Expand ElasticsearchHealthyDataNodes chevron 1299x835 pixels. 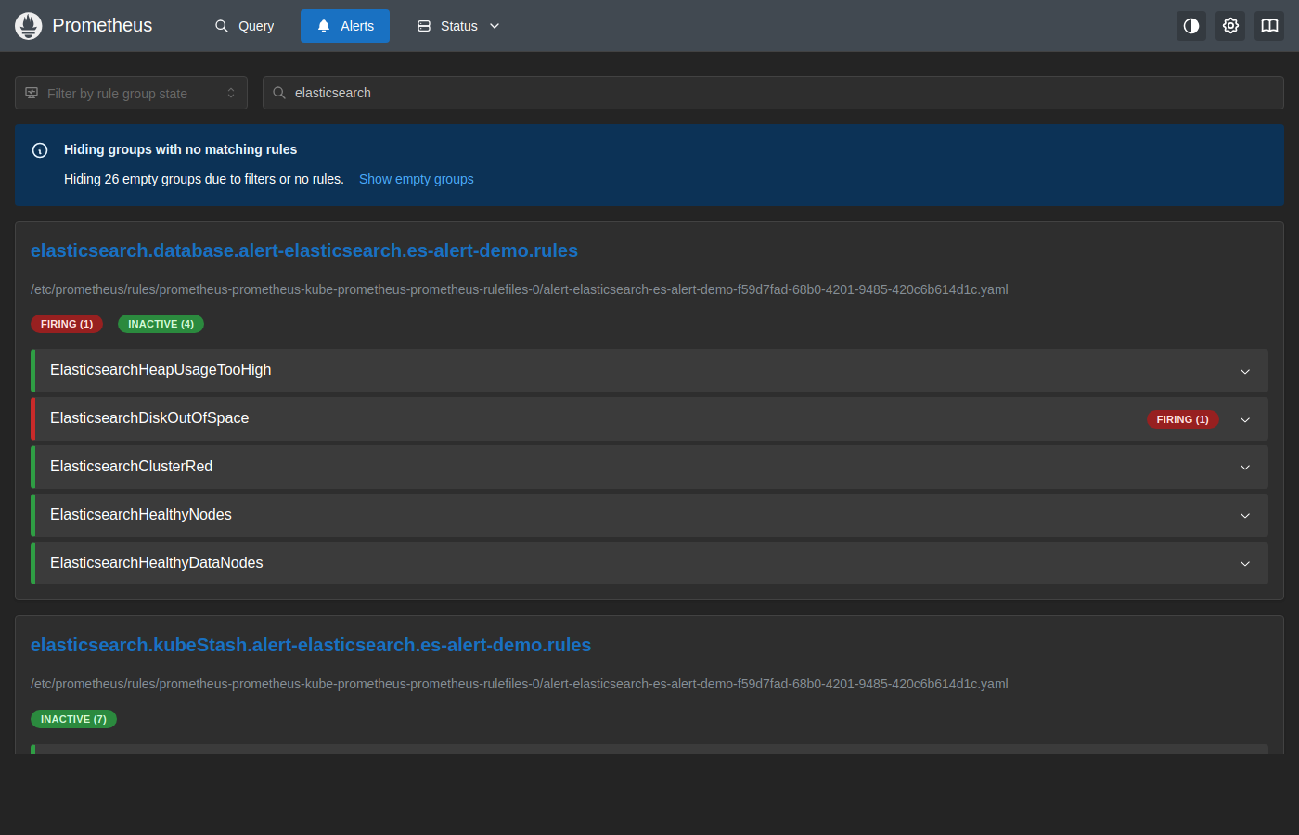point(1245,564)
